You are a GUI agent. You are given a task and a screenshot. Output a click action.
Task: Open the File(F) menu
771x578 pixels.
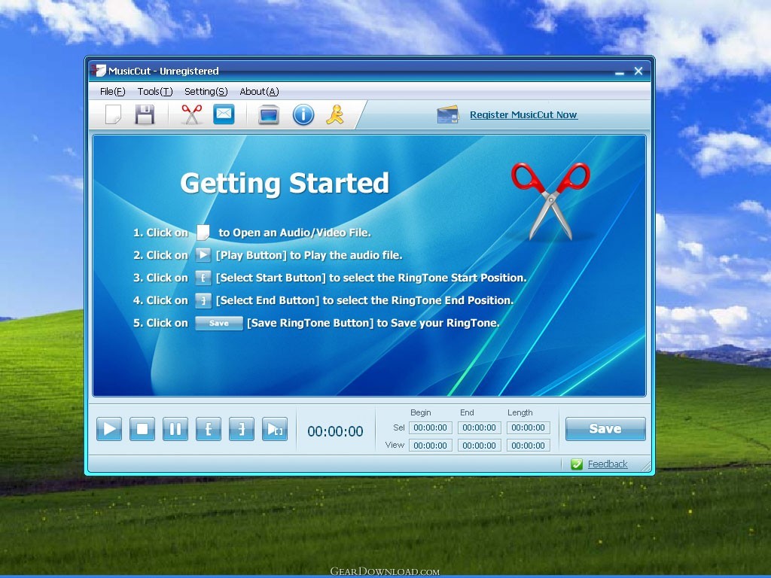point(113,91)
